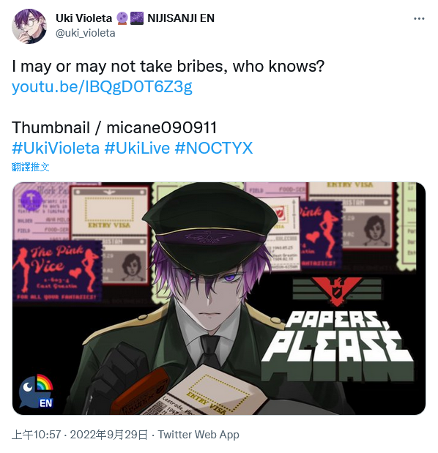438x453 pixels.
Task: Click the starry night emoji beside the name
Action: pyautogui.click(x=137, y=18)
